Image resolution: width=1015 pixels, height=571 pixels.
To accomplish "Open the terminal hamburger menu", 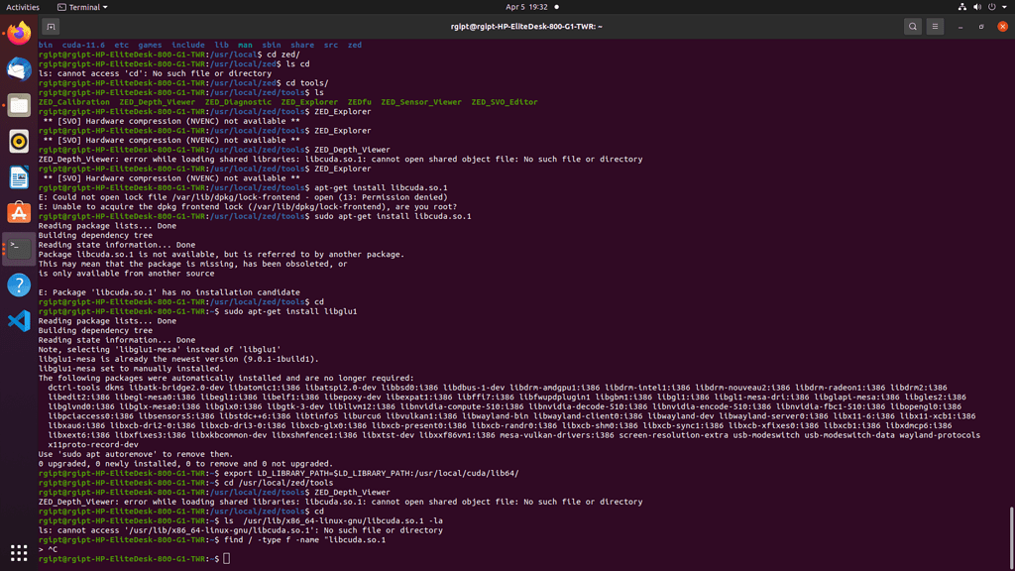I will tap(935, 27).
